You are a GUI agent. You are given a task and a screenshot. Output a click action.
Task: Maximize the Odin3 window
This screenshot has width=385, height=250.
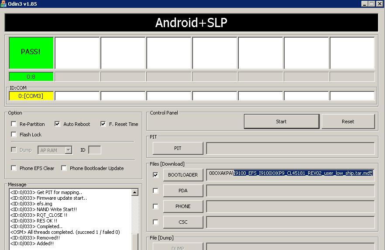pyautogui.click(x=372, y=4)
